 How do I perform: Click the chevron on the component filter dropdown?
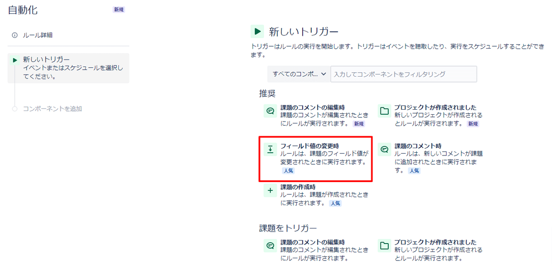(323, 74)
